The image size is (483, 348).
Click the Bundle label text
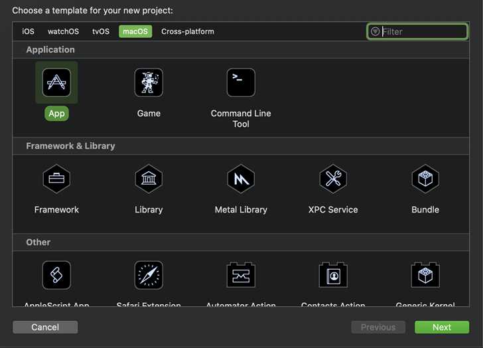(425, 210)
